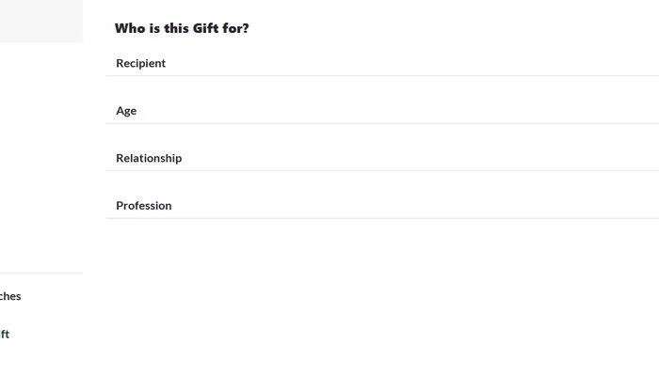
Task: Select the Age label text
Action: point(126,111)
